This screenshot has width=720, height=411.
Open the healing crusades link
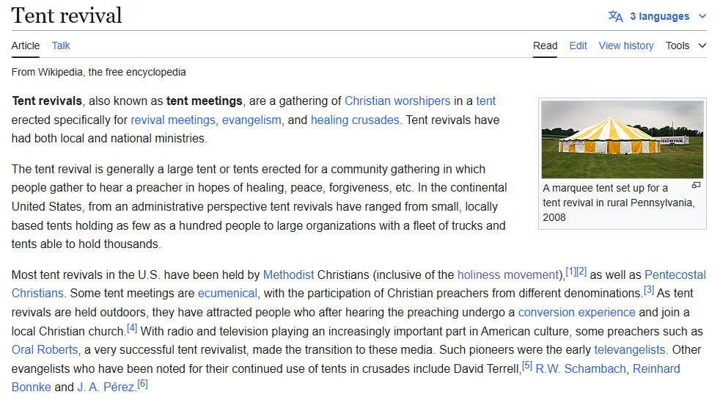pyautogui.click(x=355, y=120)
